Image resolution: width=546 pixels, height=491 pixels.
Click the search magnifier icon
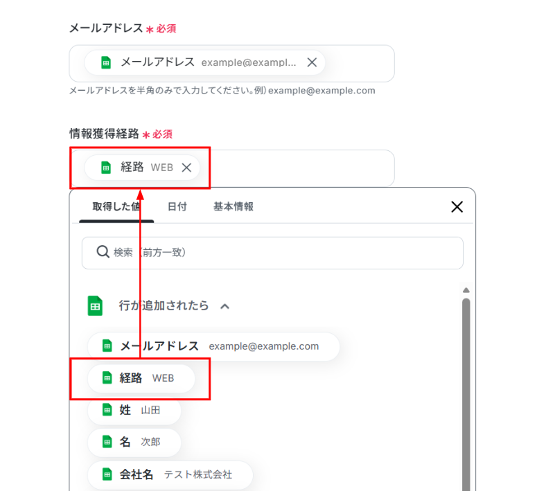(103, 253)
